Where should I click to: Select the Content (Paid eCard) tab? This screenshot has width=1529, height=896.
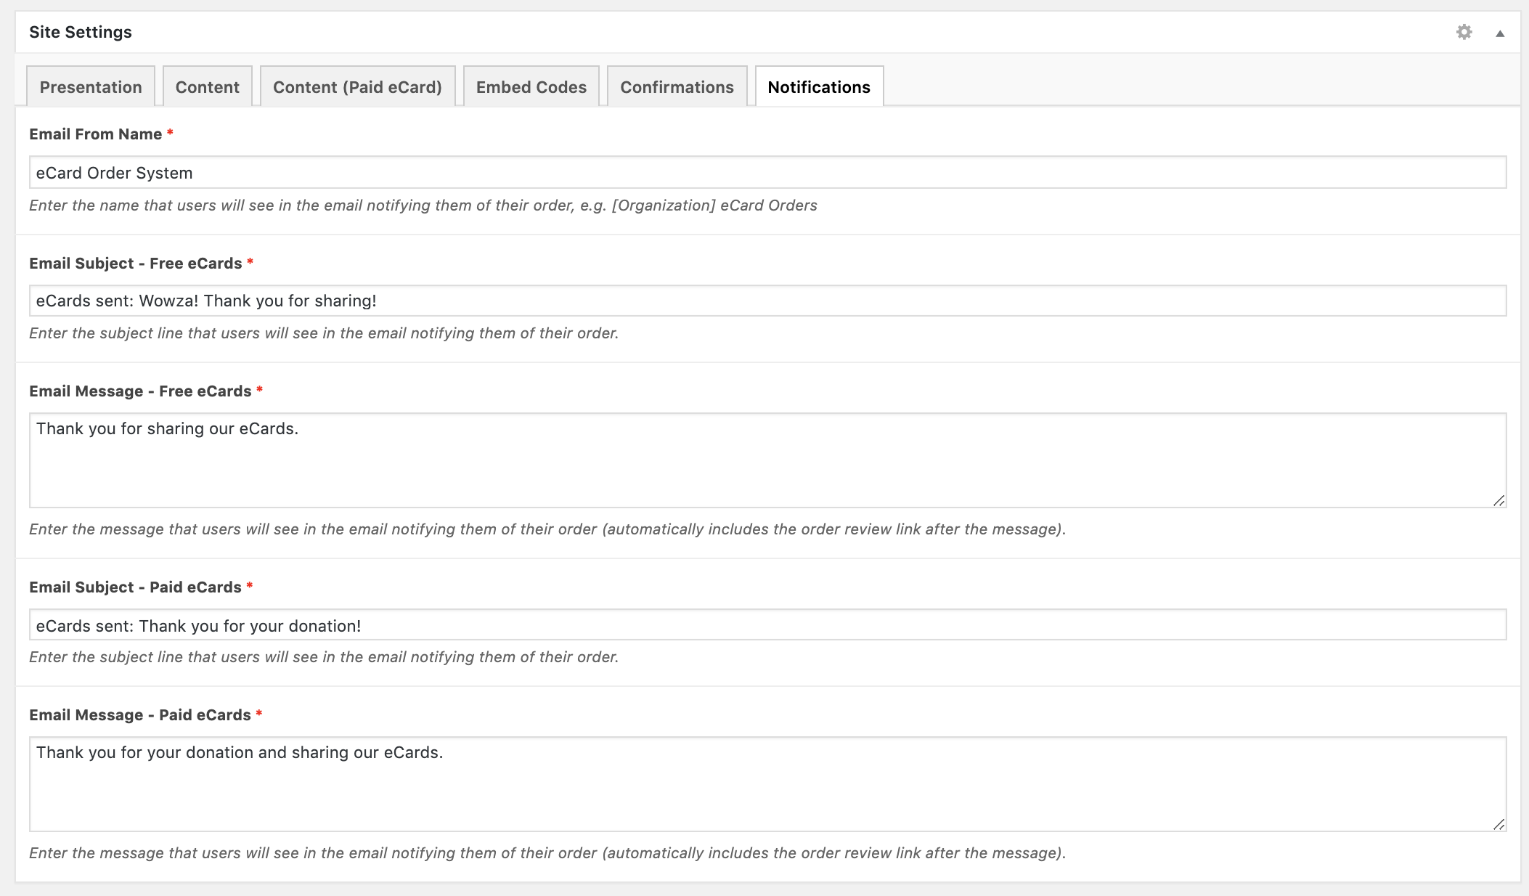tap(357, 87)
